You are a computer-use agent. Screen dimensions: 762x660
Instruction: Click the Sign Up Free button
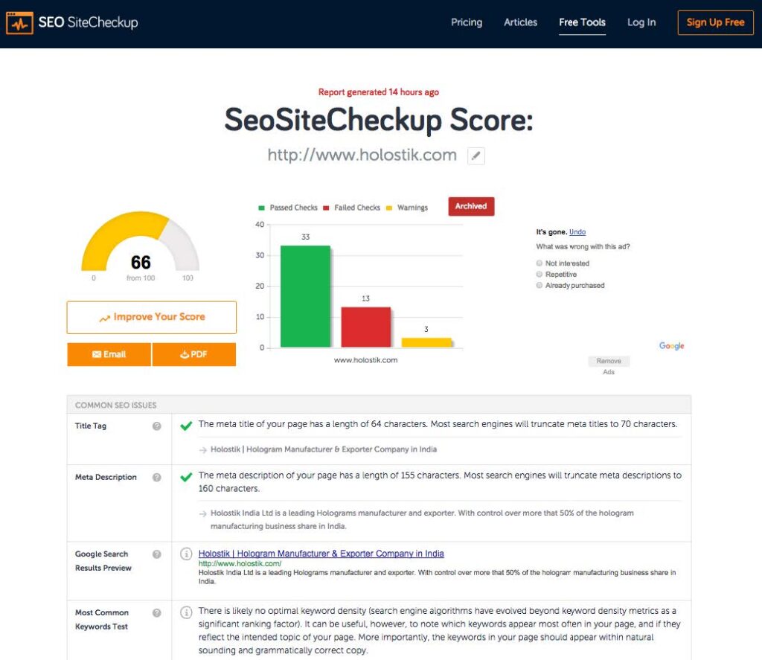tap(715, 22)
